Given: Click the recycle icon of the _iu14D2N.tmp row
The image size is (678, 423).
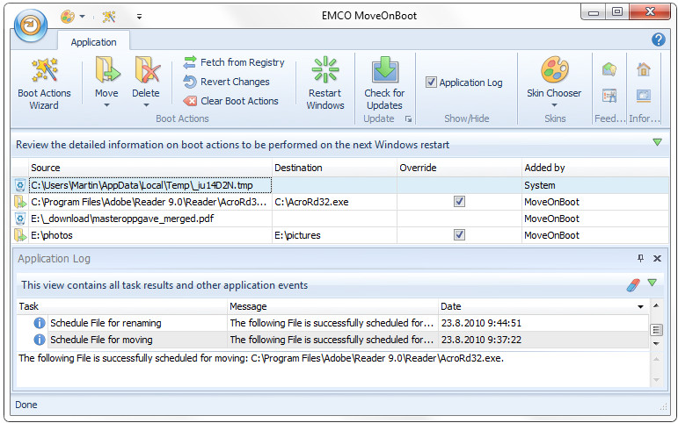Looking at the screenshot, I should pos(20,185).
